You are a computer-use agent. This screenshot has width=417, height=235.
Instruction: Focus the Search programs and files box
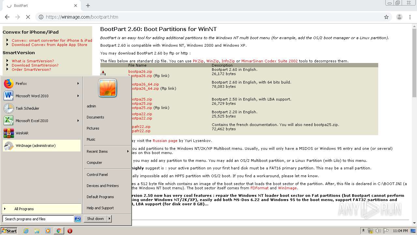(38, 219)
